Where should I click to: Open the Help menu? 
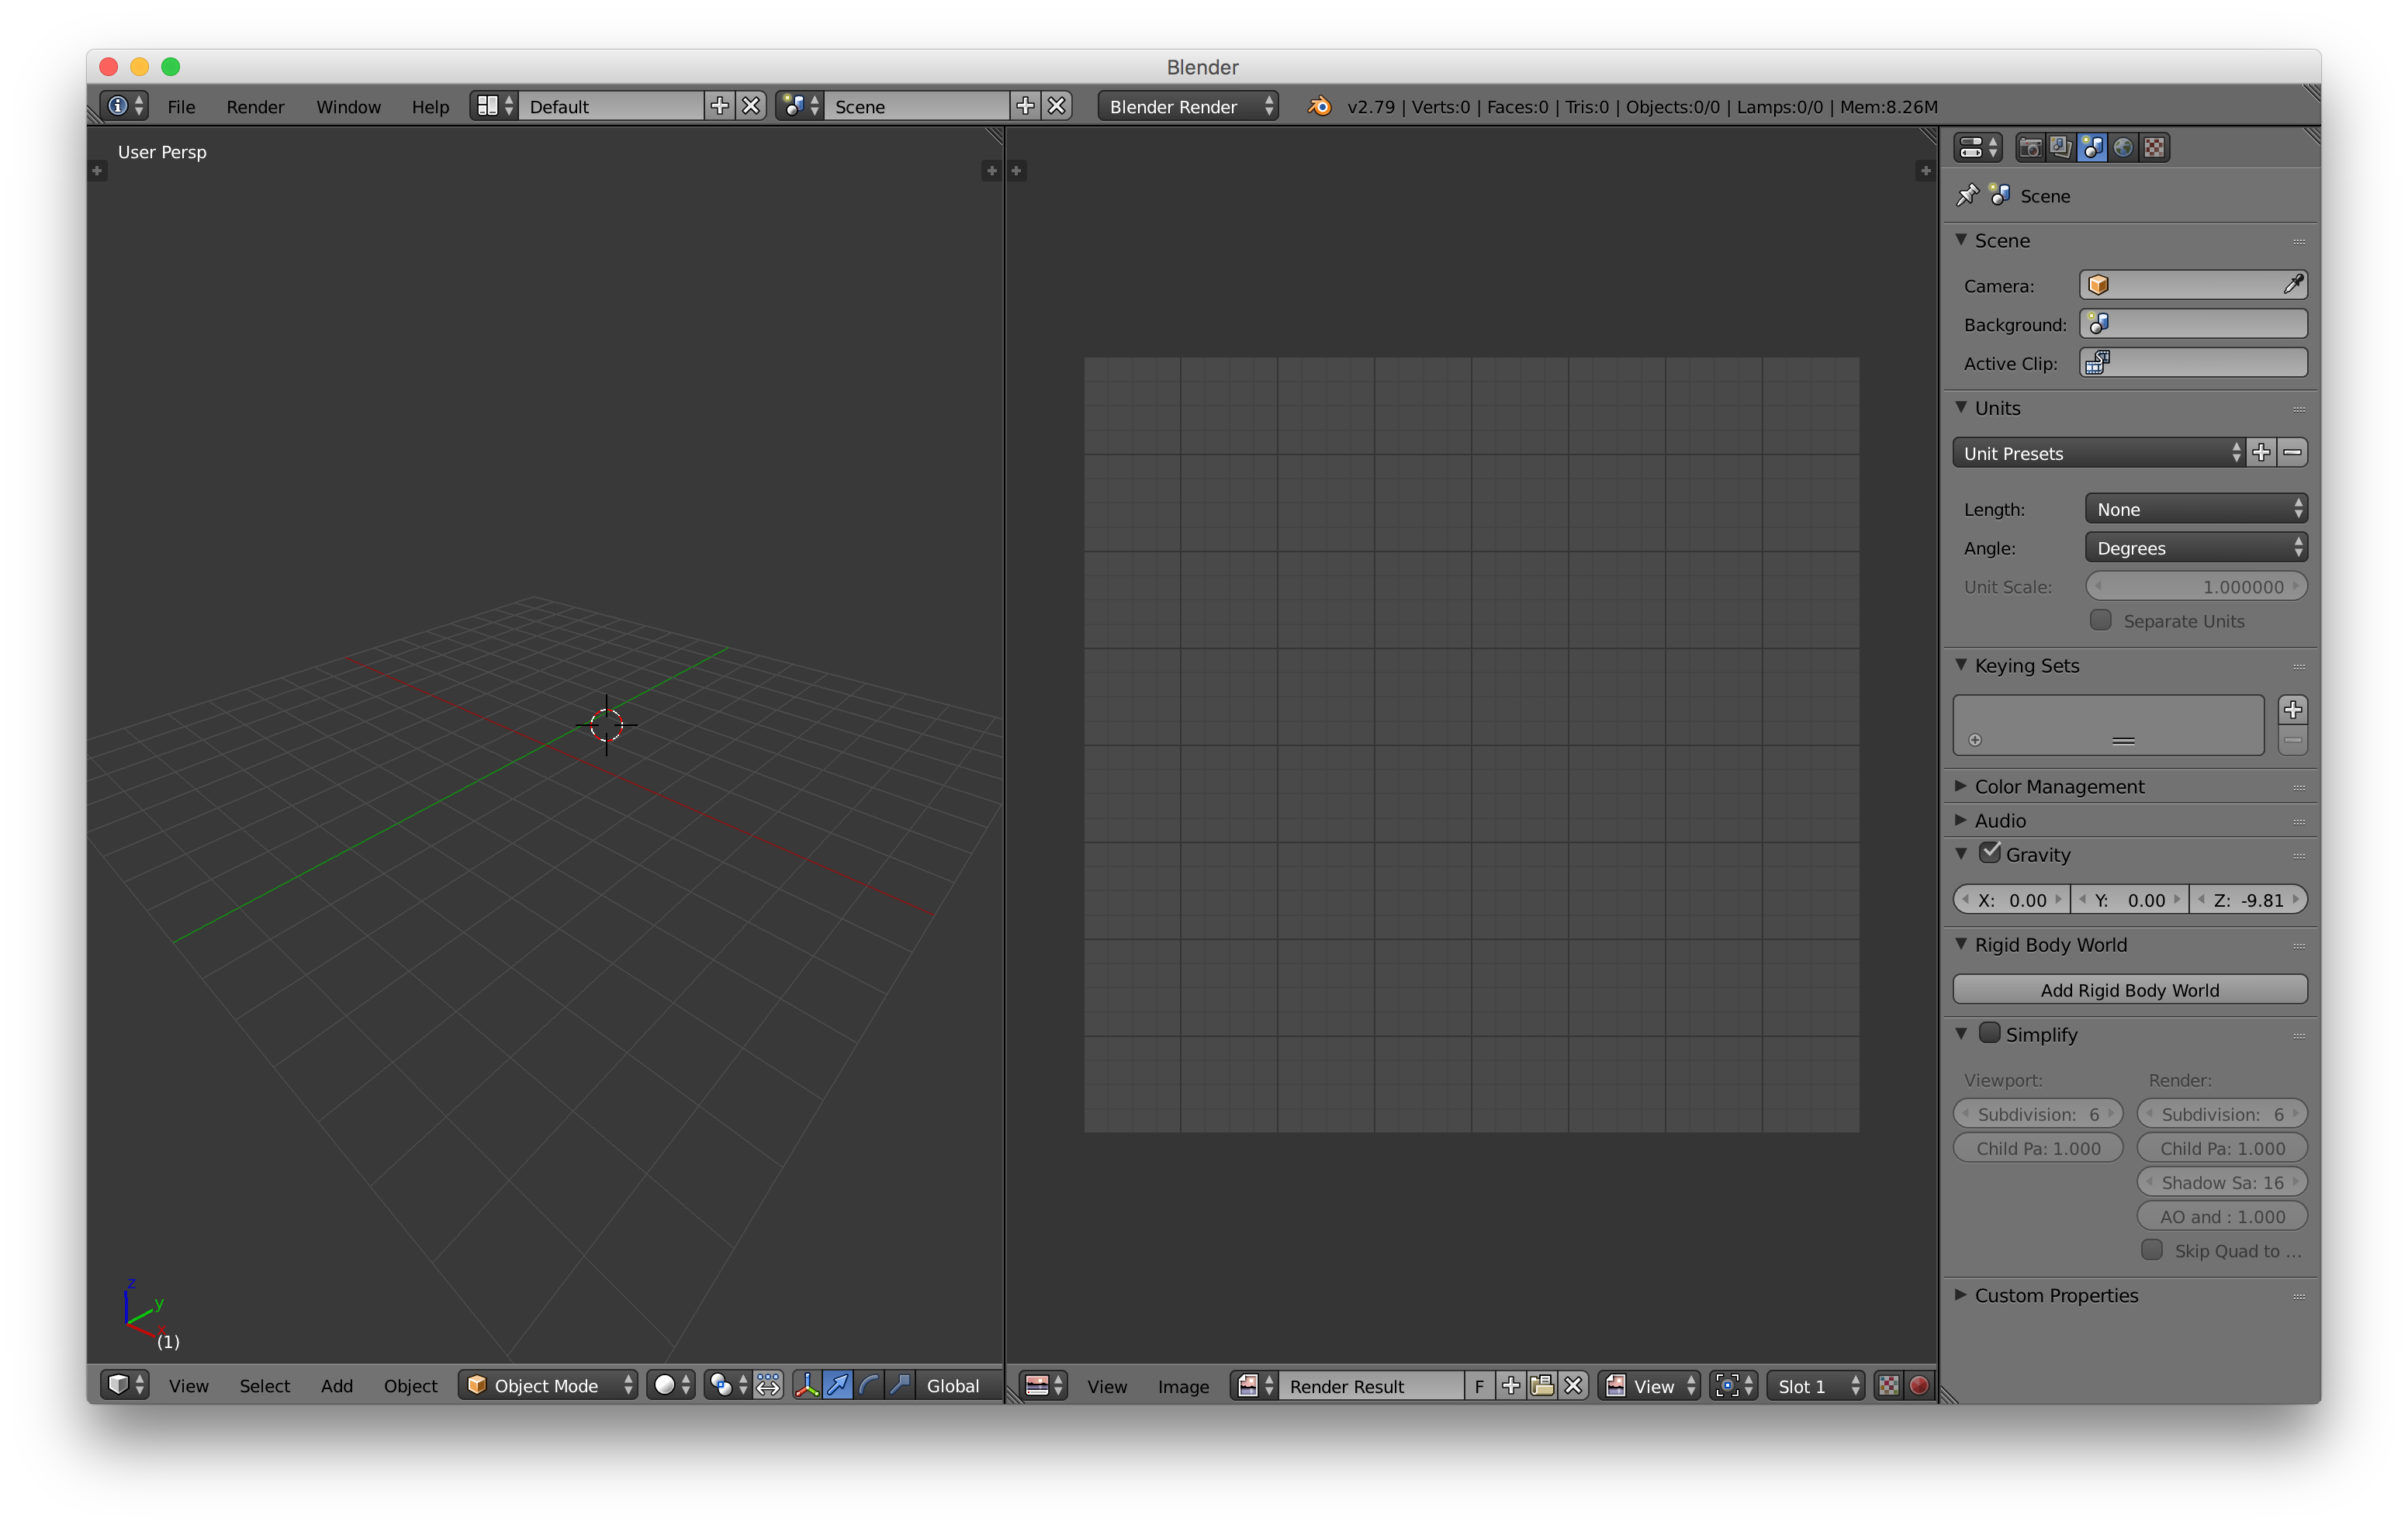(x=430, y=106)
